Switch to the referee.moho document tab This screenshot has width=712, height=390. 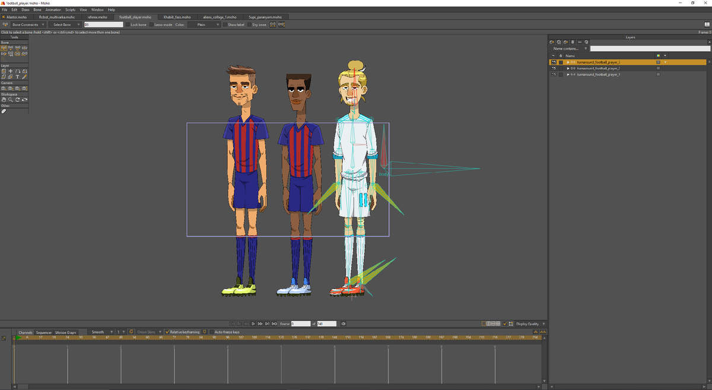point(97,17)
